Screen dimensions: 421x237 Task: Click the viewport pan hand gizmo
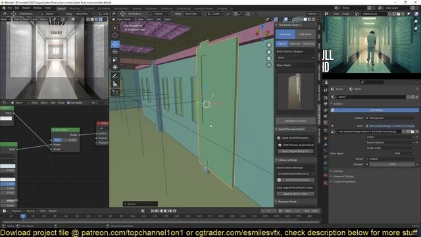coord(269,51)
